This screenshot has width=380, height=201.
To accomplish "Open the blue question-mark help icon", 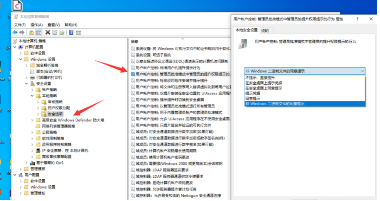I will pyautogui.click(x=71, y=32).
